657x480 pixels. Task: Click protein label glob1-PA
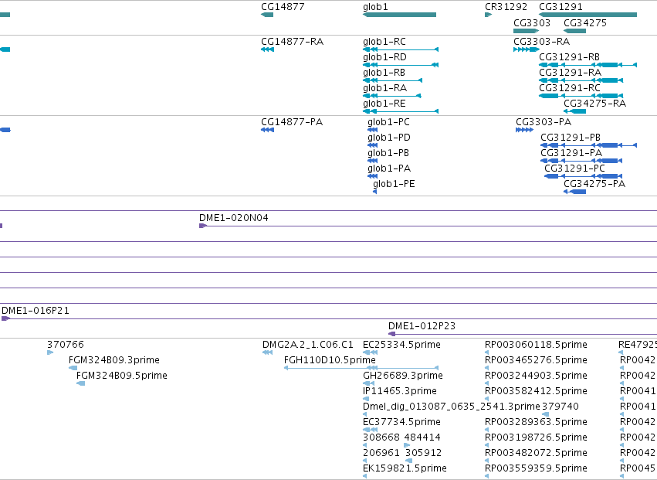point(389,169)
